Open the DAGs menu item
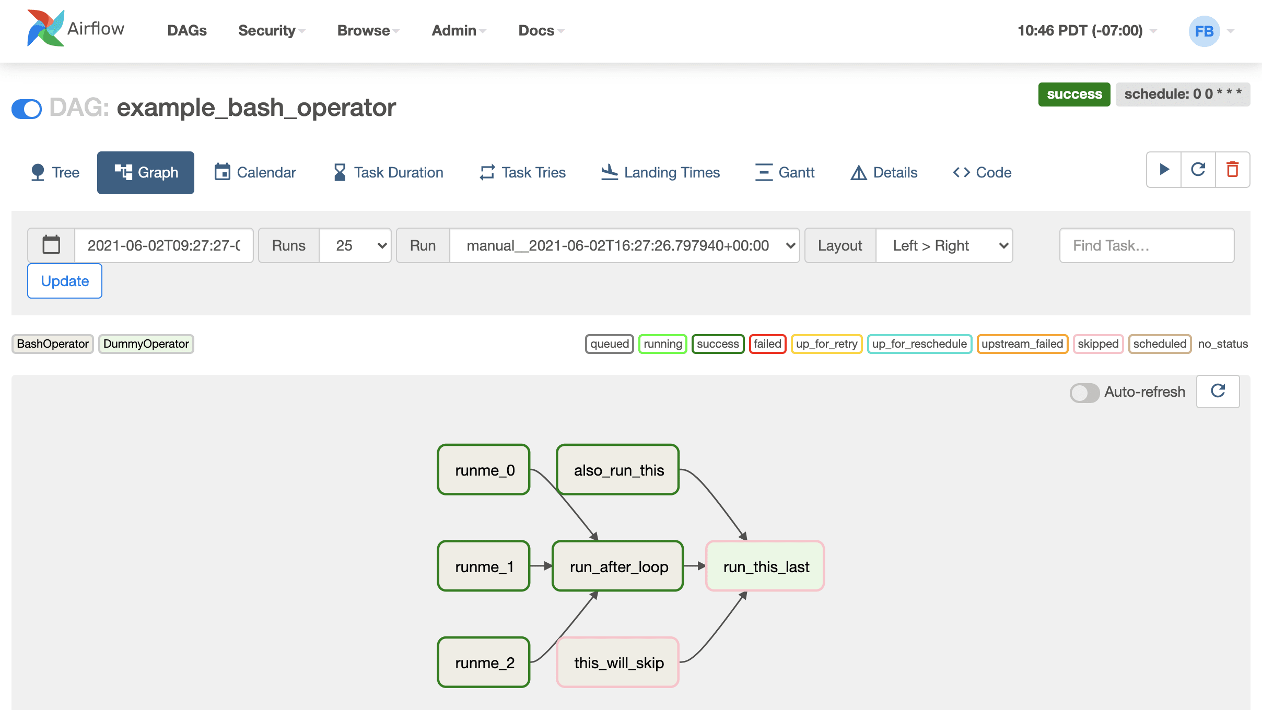This screenshot has width=1262, height=710. tap(186, 30)
